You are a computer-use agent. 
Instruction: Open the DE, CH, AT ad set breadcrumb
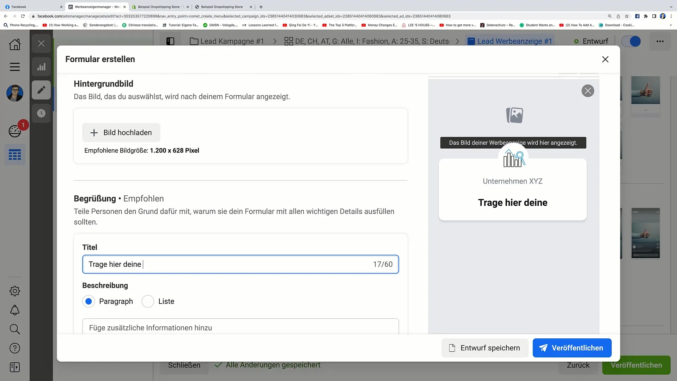pos(367,41)
